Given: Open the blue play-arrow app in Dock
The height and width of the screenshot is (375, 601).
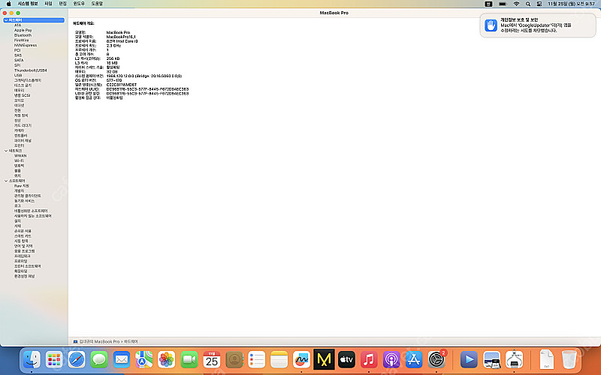Looking at the screenshot, I should point(469,360).
